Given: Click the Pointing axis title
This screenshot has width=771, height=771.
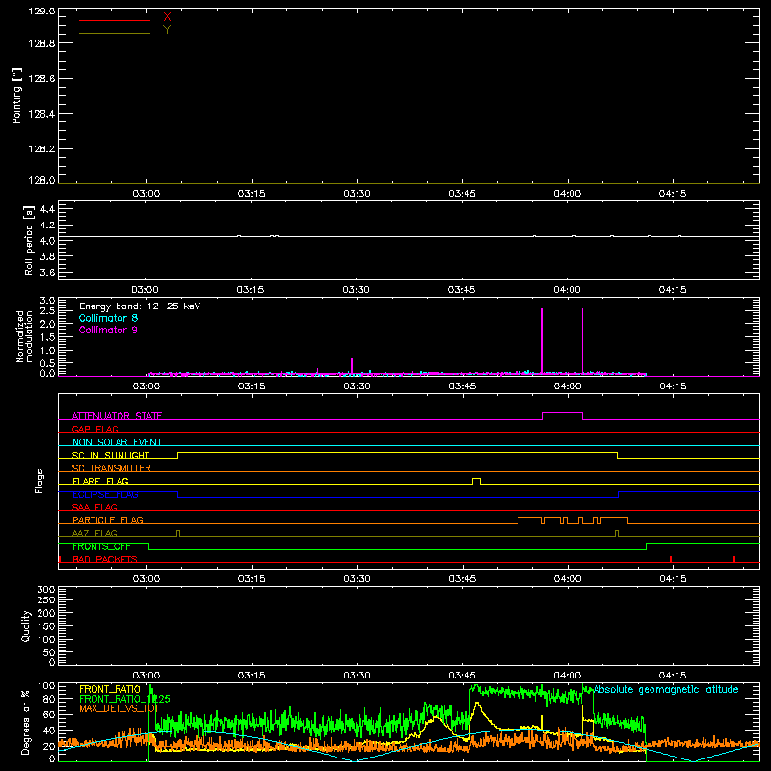Looking at the screenshot, I should [17, 95].
